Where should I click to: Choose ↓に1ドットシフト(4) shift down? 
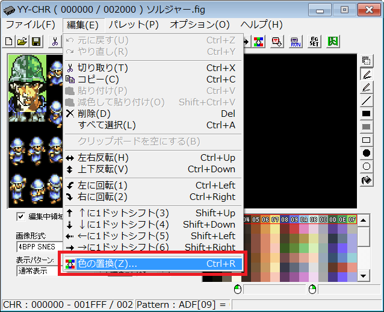153,225
